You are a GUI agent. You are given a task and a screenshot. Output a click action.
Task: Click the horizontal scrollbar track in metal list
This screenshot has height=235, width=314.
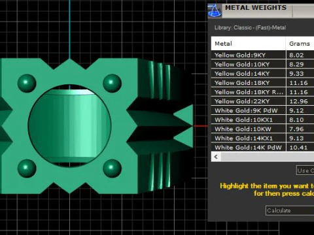(268, 157)
